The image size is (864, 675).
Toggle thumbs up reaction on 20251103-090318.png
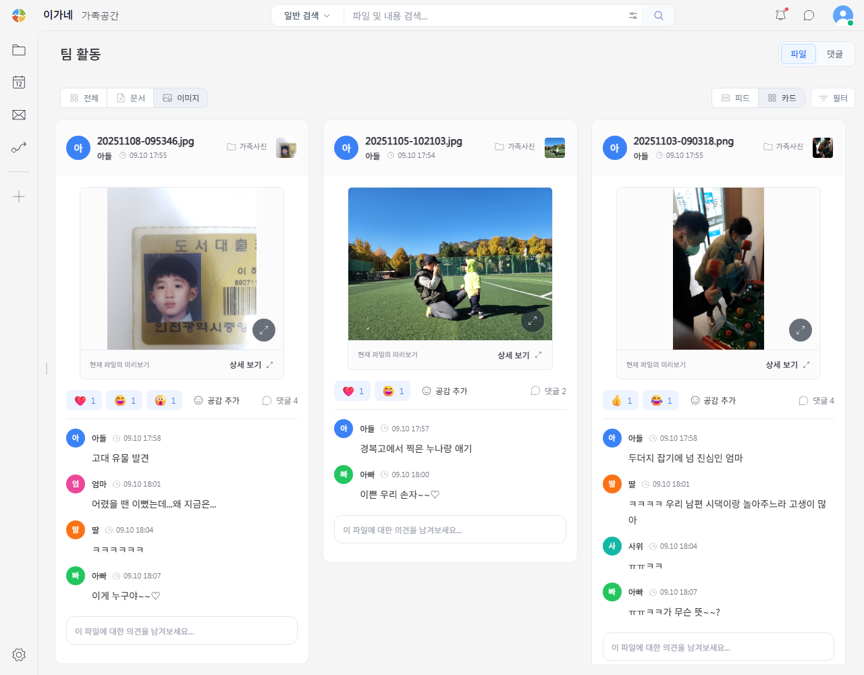pos(621,400)
